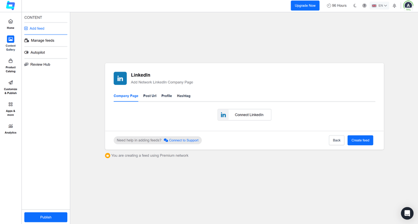Select the Company Page tab
The image size is (418, 224).
click(x=126, y=96)
